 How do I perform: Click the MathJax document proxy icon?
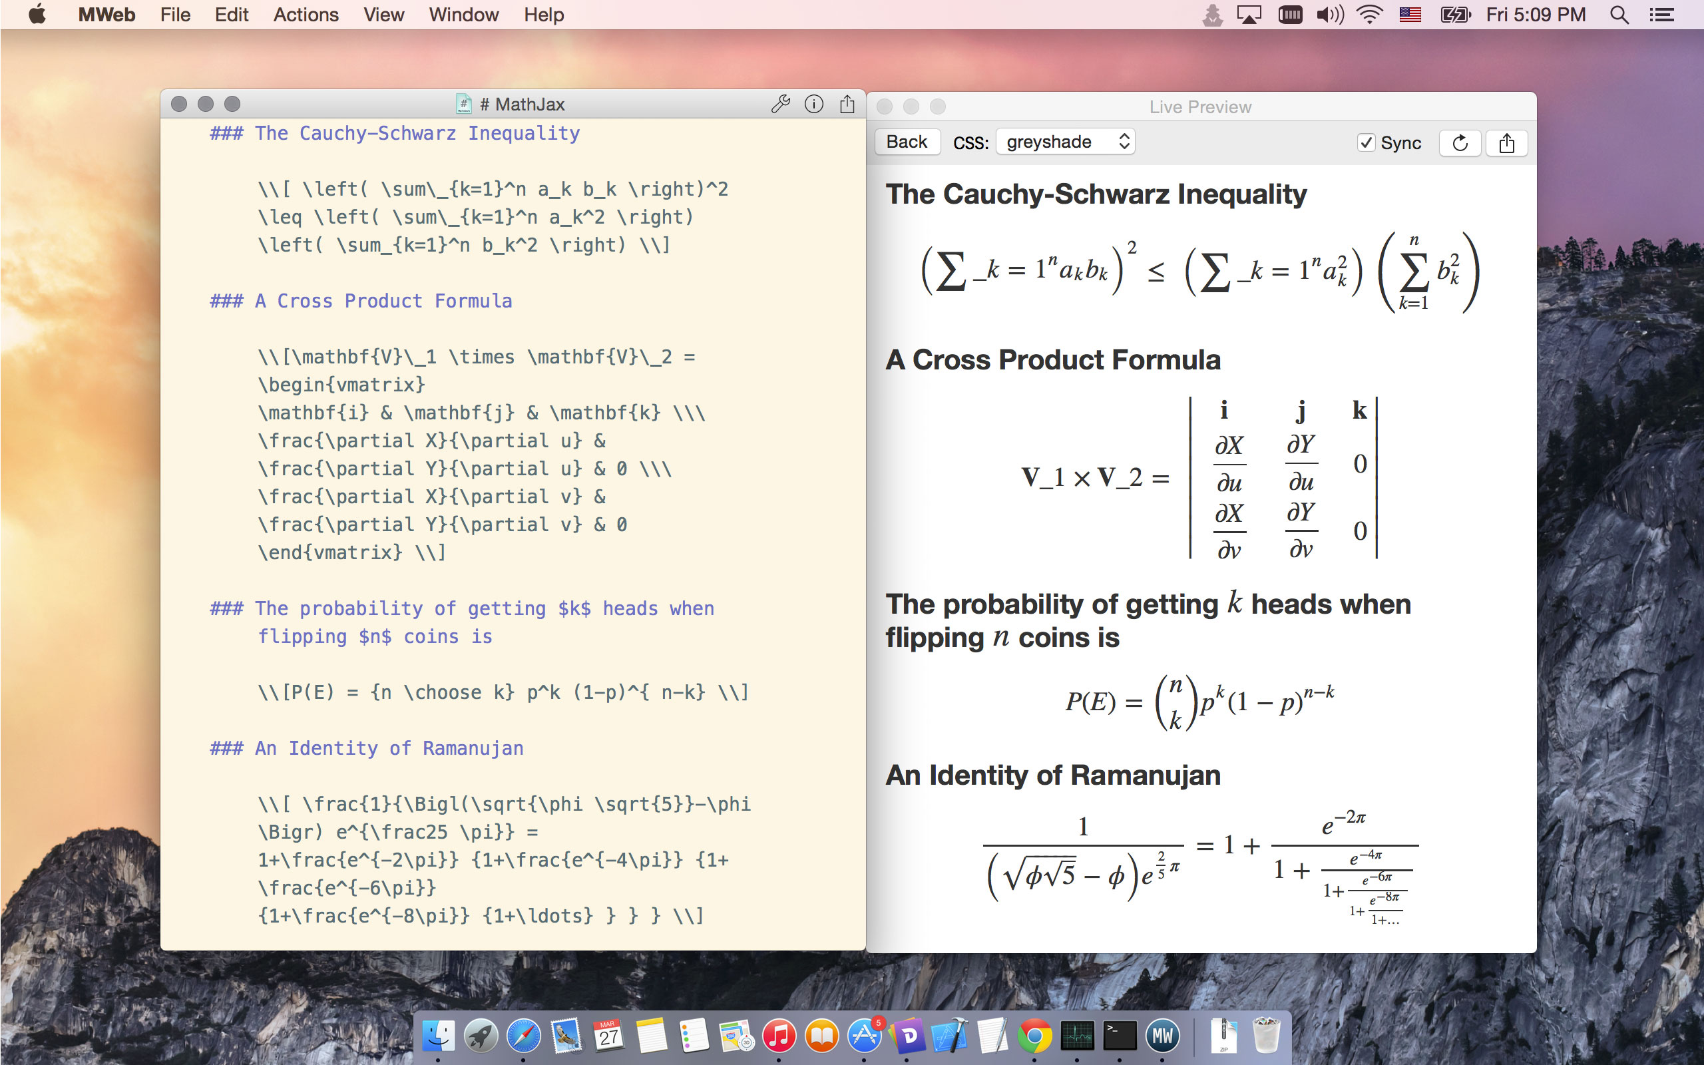pos(463,105)
